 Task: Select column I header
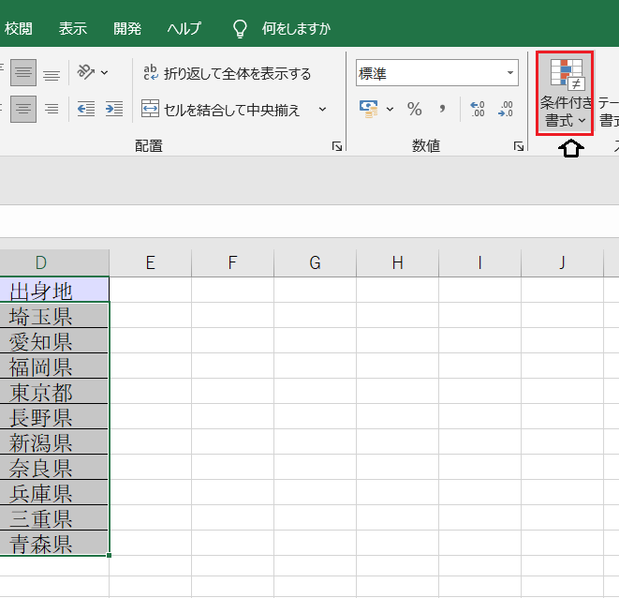point(480,262)
